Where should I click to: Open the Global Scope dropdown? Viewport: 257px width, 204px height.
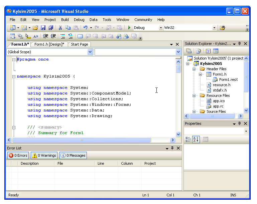click(90, 52)
